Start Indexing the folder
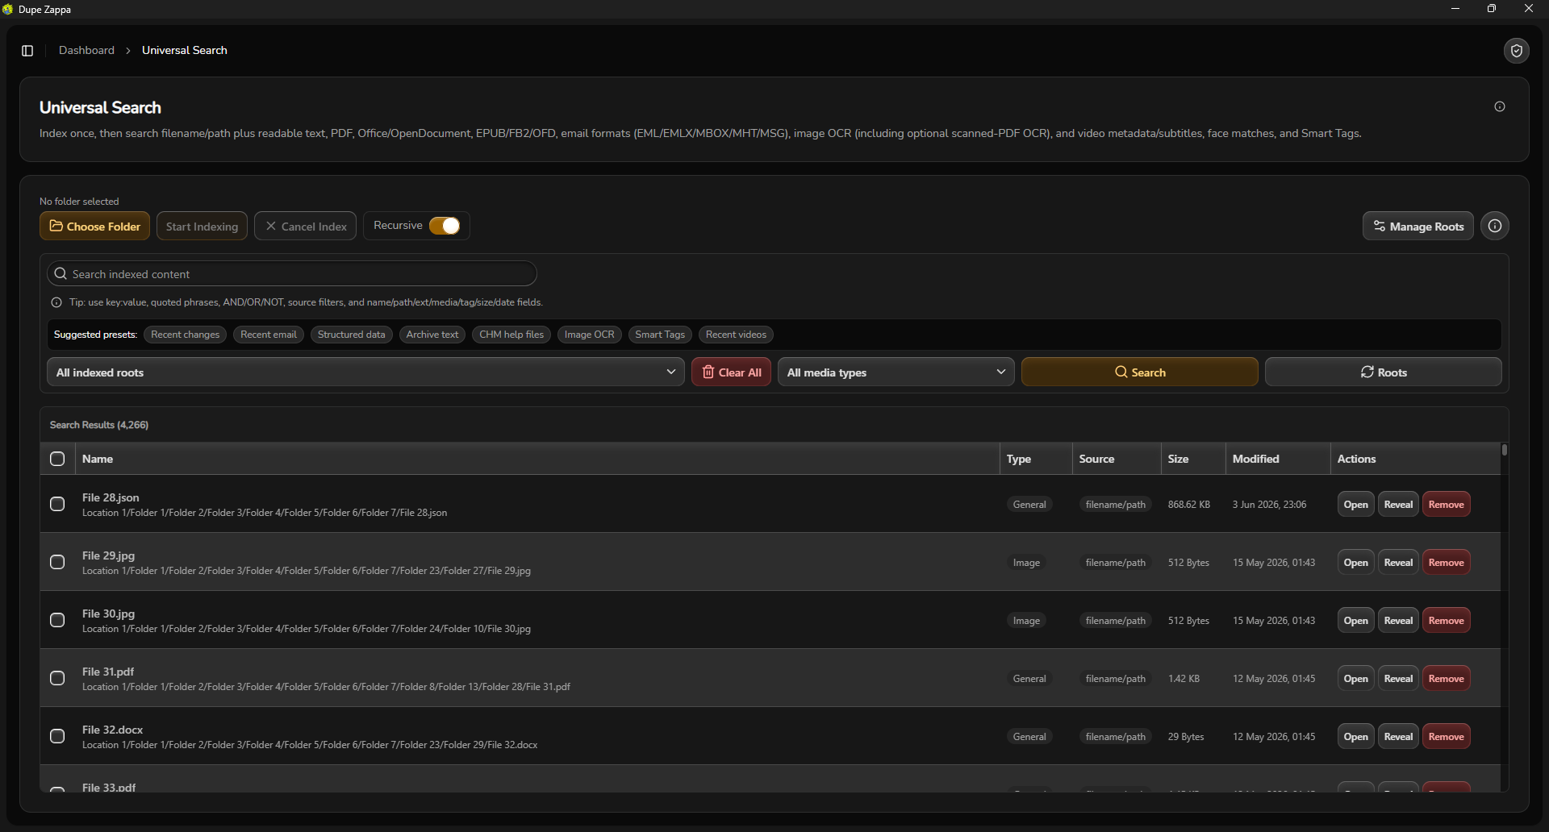The width and height of the screenshot is (1549, 832). point(202,227)
